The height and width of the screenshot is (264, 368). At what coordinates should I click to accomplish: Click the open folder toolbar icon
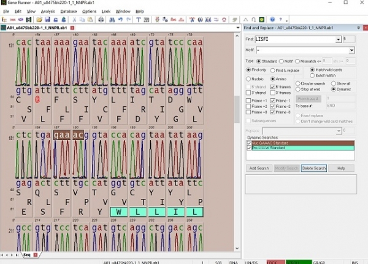tap(39, 20)
